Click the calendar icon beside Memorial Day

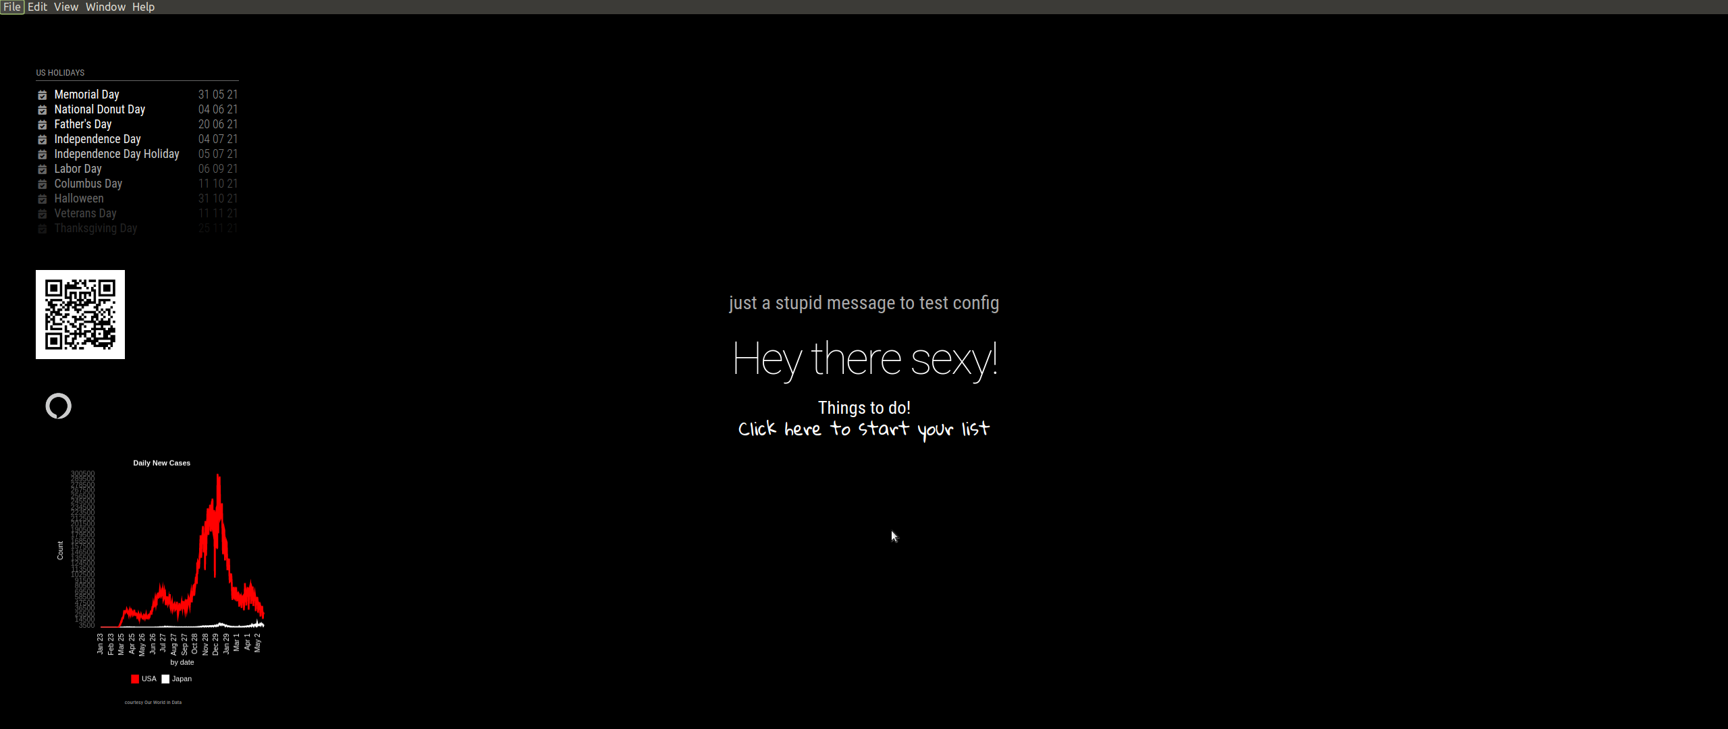click(43, 95)
